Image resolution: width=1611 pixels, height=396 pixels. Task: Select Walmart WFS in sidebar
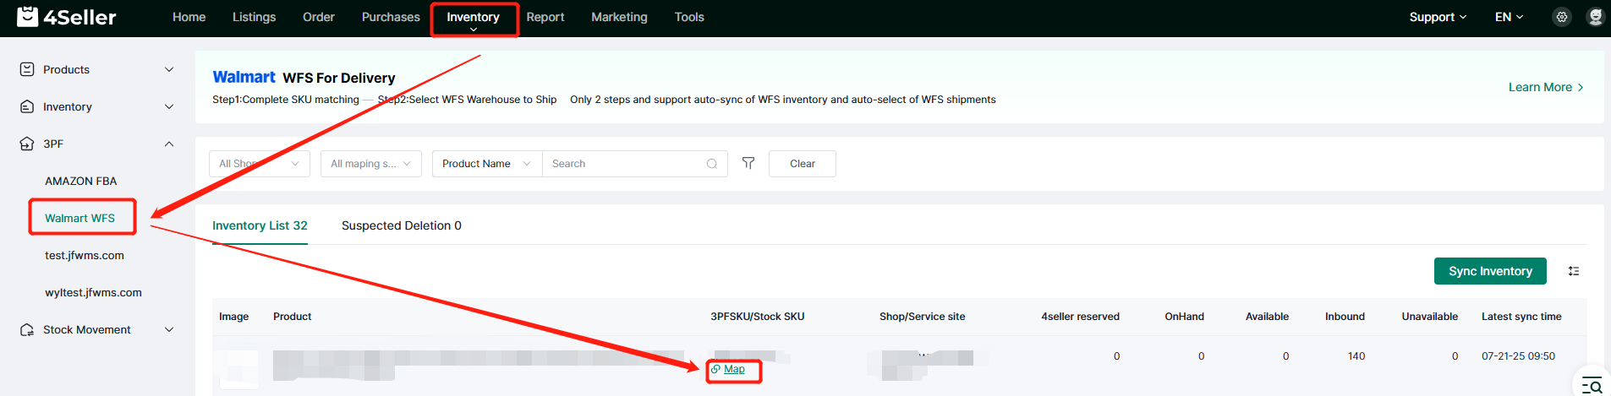pyautogui.click(x=79, y=218)
